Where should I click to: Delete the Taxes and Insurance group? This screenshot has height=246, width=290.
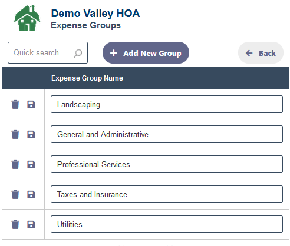click(x=15, y=194)
